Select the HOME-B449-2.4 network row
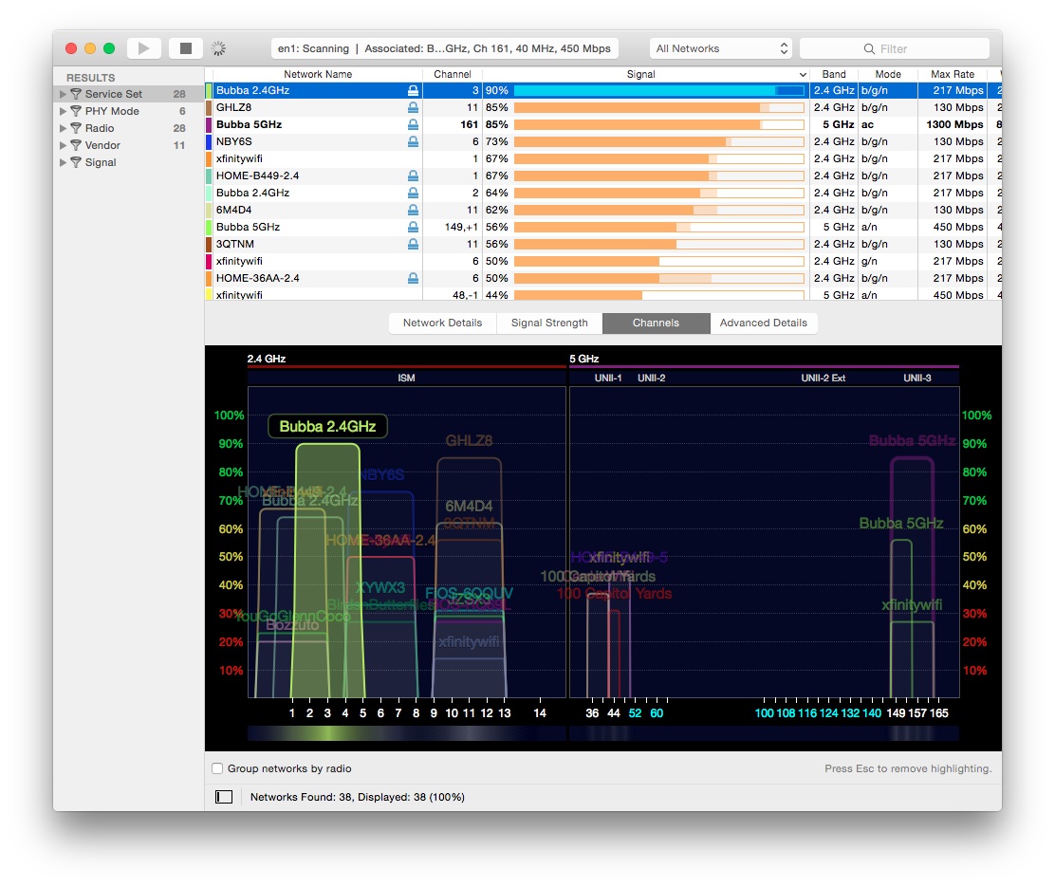This screenshot has width=1055, height=887. tap(602, 176)
